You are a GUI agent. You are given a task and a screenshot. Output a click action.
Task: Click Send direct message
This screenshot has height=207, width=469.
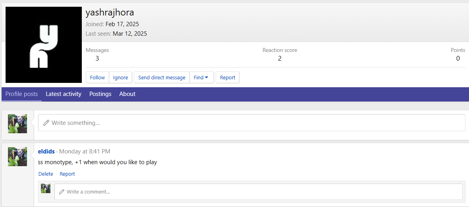tap(162, 77)
